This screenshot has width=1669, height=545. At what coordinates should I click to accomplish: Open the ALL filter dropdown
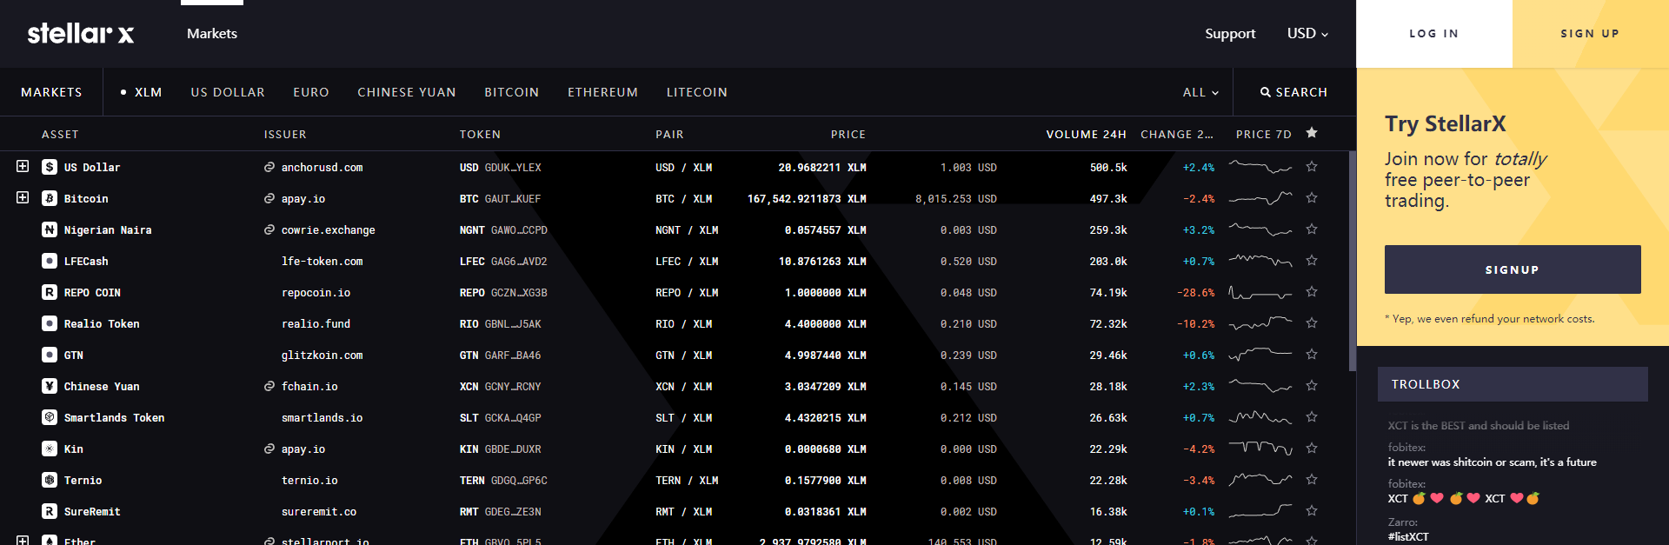1200,92
